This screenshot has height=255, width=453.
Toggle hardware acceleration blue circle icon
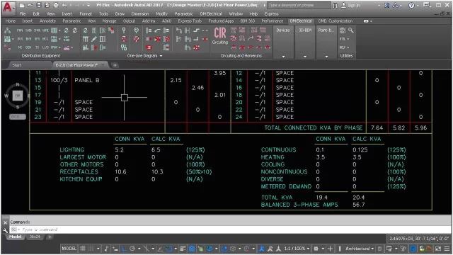(413, 249)
